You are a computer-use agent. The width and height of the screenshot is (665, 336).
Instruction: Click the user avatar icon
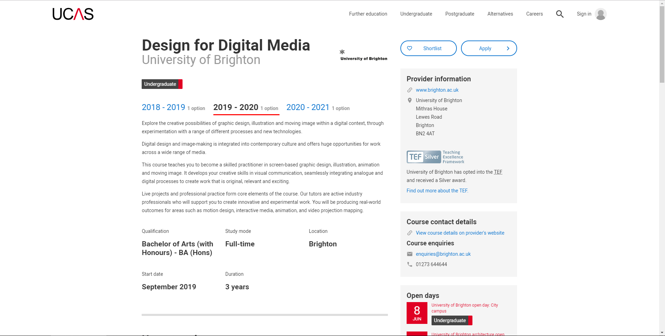point(601,14)
